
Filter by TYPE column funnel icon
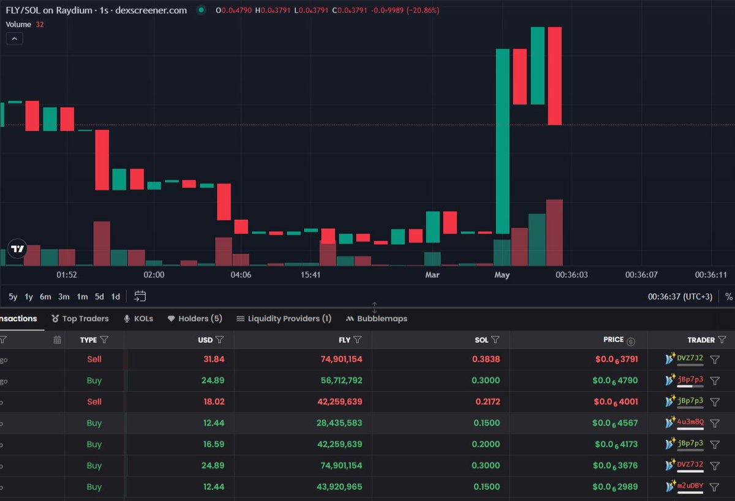(104, 340)
